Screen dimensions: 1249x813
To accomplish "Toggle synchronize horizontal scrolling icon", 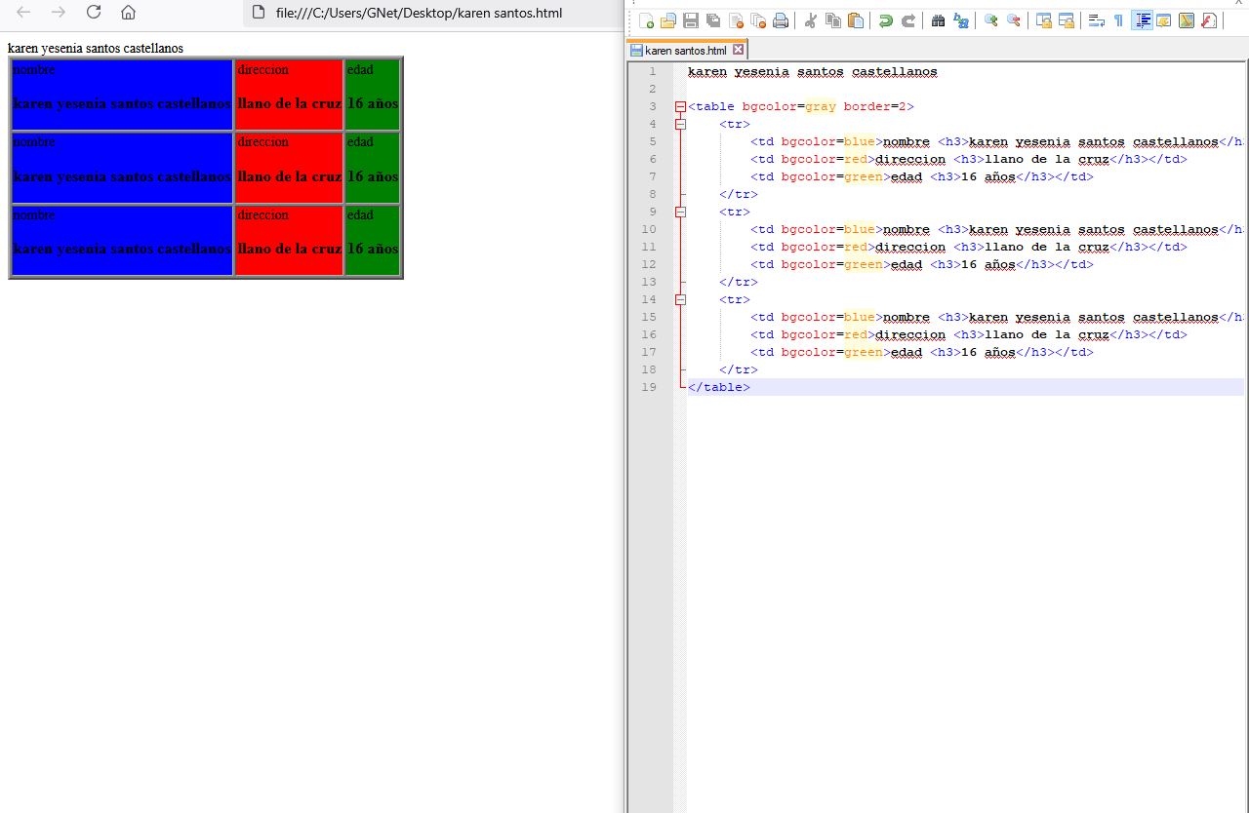I will coord(1066,20).
